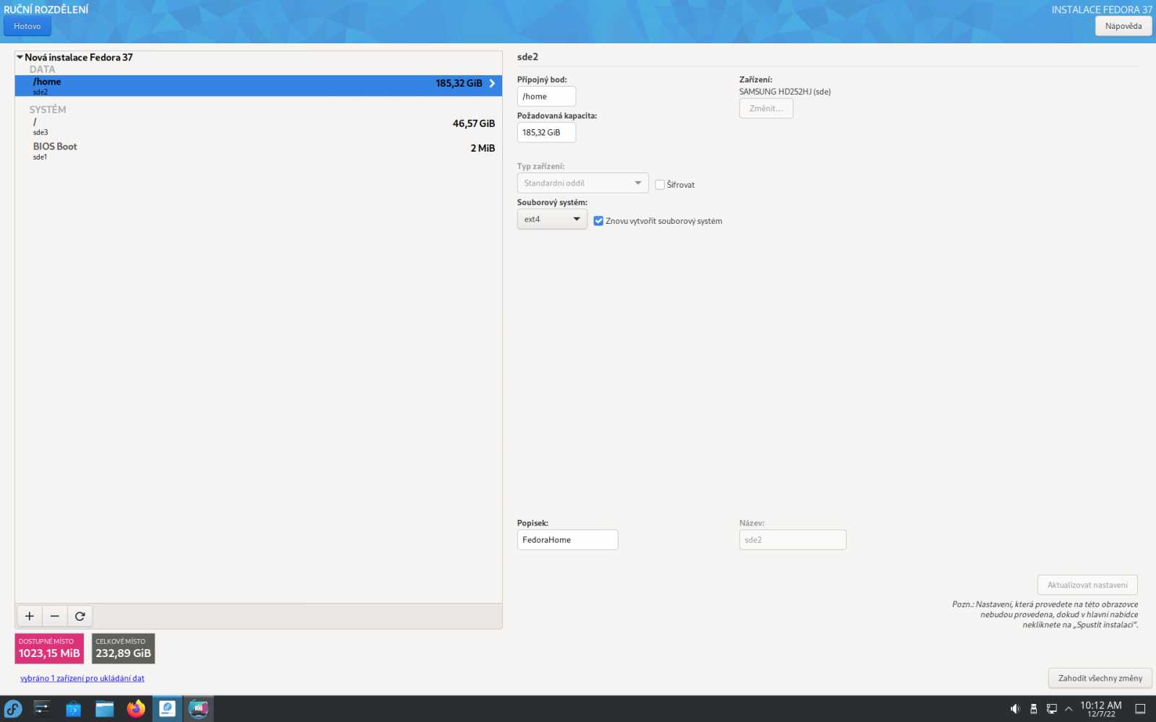
Task: Click the Požadovaná kapacita 185,32 GiB field
Action: pyautogui.click(x=546, y=133)
